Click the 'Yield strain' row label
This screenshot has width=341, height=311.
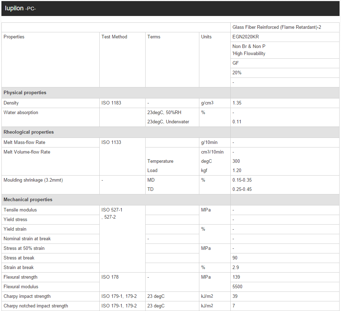(x=15, y=229)
